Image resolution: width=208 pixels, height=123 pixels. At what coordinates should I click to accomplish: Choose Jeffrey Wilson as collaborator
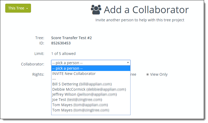coord(91,94)
